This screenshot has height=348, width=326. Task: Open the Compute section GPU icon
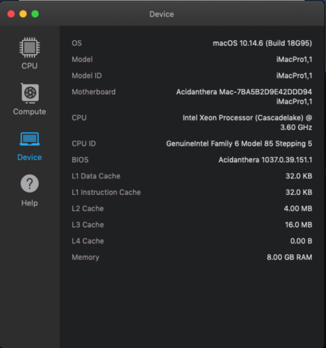(x=30, y=93)
